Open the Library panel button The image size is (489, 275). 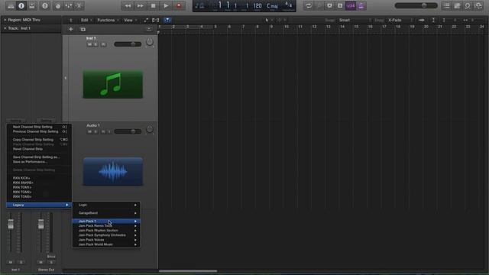[11, 5]
